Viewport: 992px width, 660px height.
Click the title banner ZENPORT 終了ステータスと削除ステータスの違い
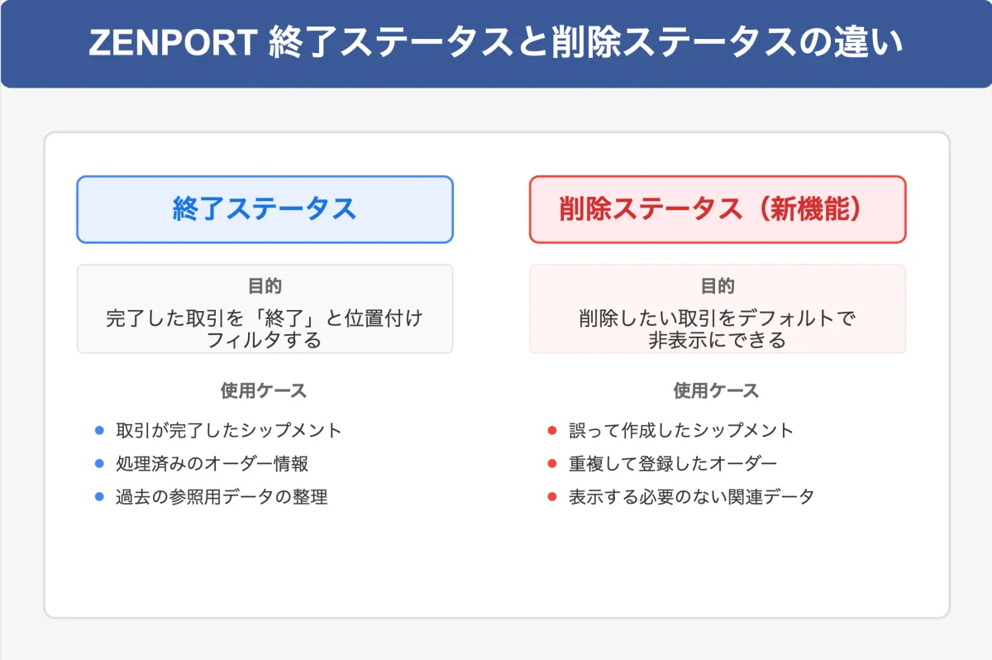pyautogui.click(x=496, y=44)
